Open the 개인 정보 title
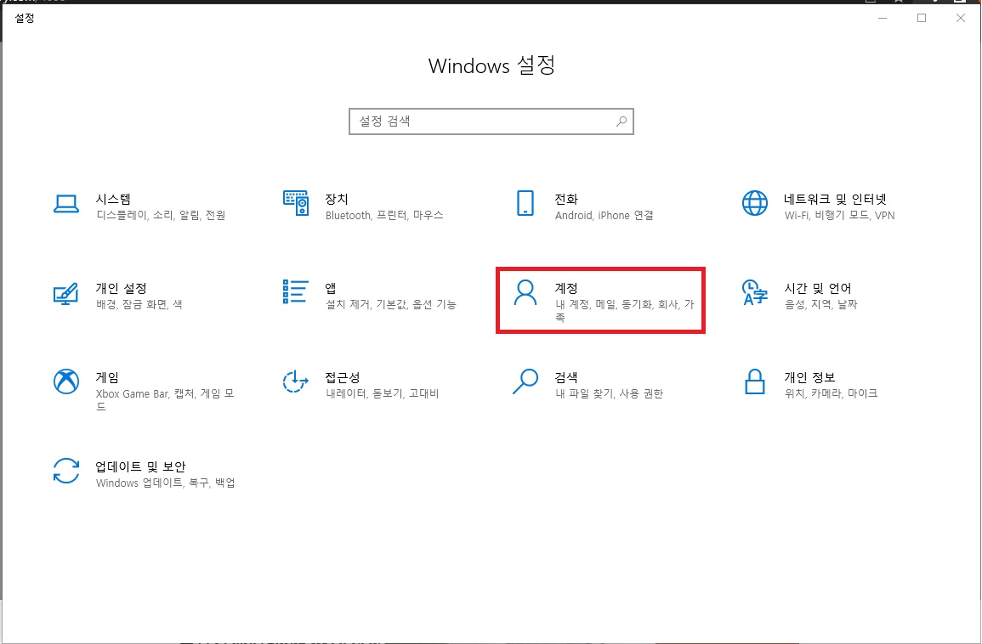Screen dimensions: 982x644 click(x=809, y=377)
